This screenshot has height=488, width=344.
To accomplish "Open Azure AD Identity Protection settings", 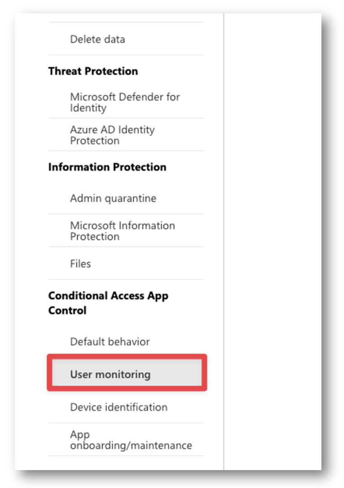I will pyautogui.click(x=126, y=135).
